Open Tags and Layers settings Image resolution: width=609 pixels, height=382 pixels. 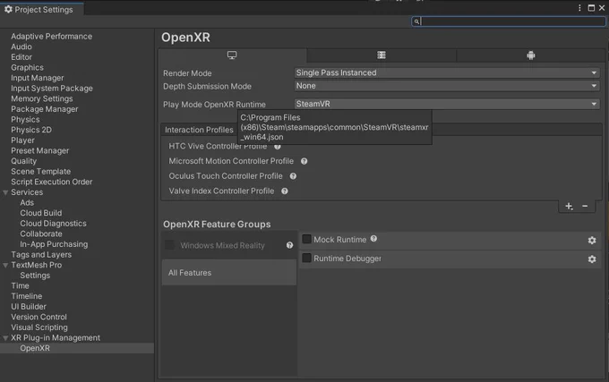41,255
